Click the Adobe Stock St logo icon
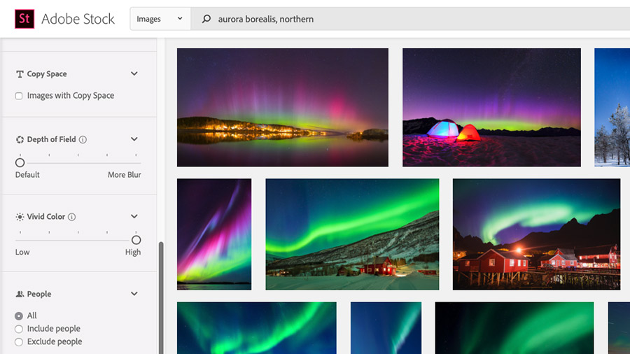The width and height of the screenshot is (630, 354). tap(24, 19)
